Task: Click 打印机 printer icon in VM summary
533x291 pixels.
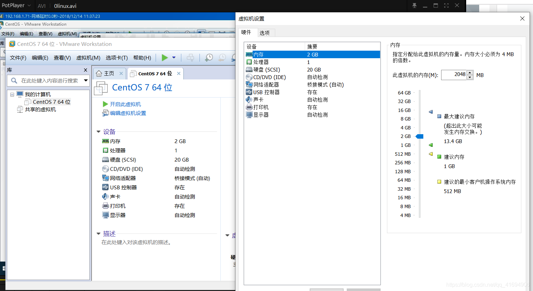Action: click(x=105, y=206)
